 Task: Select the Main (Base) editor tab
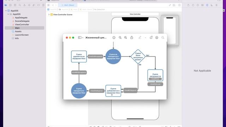[x=68, y=5]
